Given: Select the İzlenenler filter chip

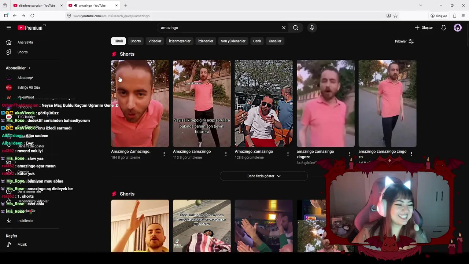Looking at the screenshot, I should [x=206, y=41].
